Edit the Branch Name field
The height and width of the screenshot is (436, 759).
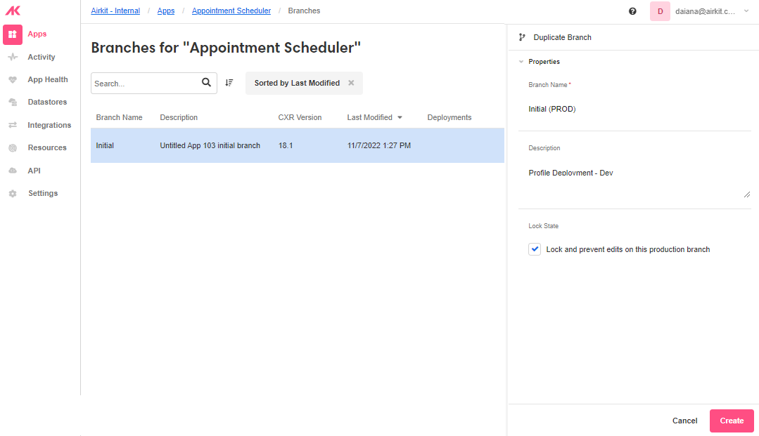pos(634,110)
